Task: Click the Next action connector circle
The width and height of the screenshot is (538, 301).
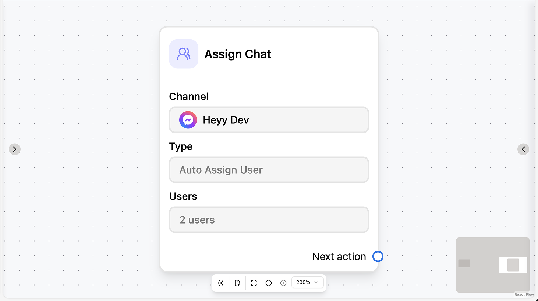Action: 378,256
